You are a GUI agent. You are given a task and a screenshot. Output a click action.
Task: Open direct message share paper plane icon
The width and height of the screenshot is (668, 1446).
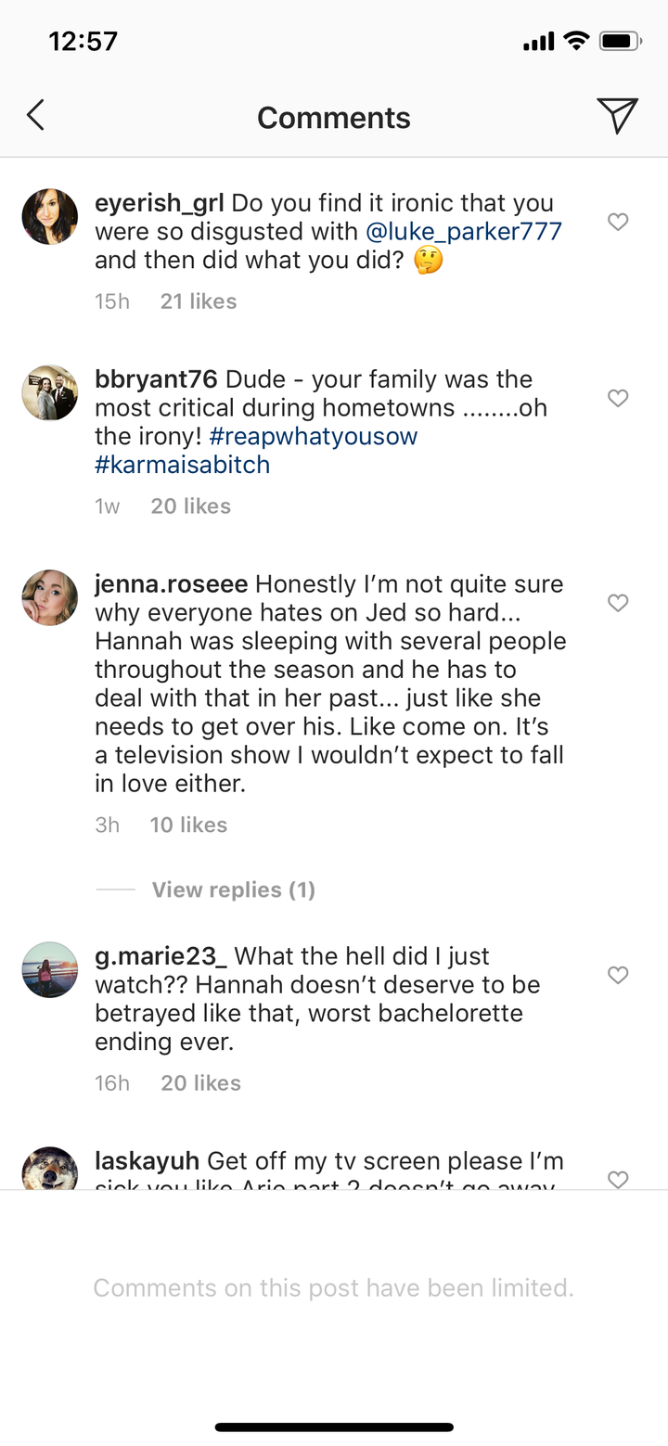(x=617, y=116)
